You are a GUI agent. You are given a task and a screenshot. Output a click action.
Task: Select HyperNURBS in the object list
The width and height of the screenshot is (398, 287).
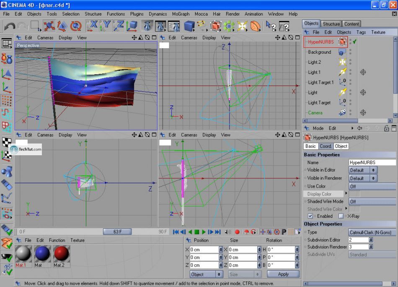tap(321, 42)
